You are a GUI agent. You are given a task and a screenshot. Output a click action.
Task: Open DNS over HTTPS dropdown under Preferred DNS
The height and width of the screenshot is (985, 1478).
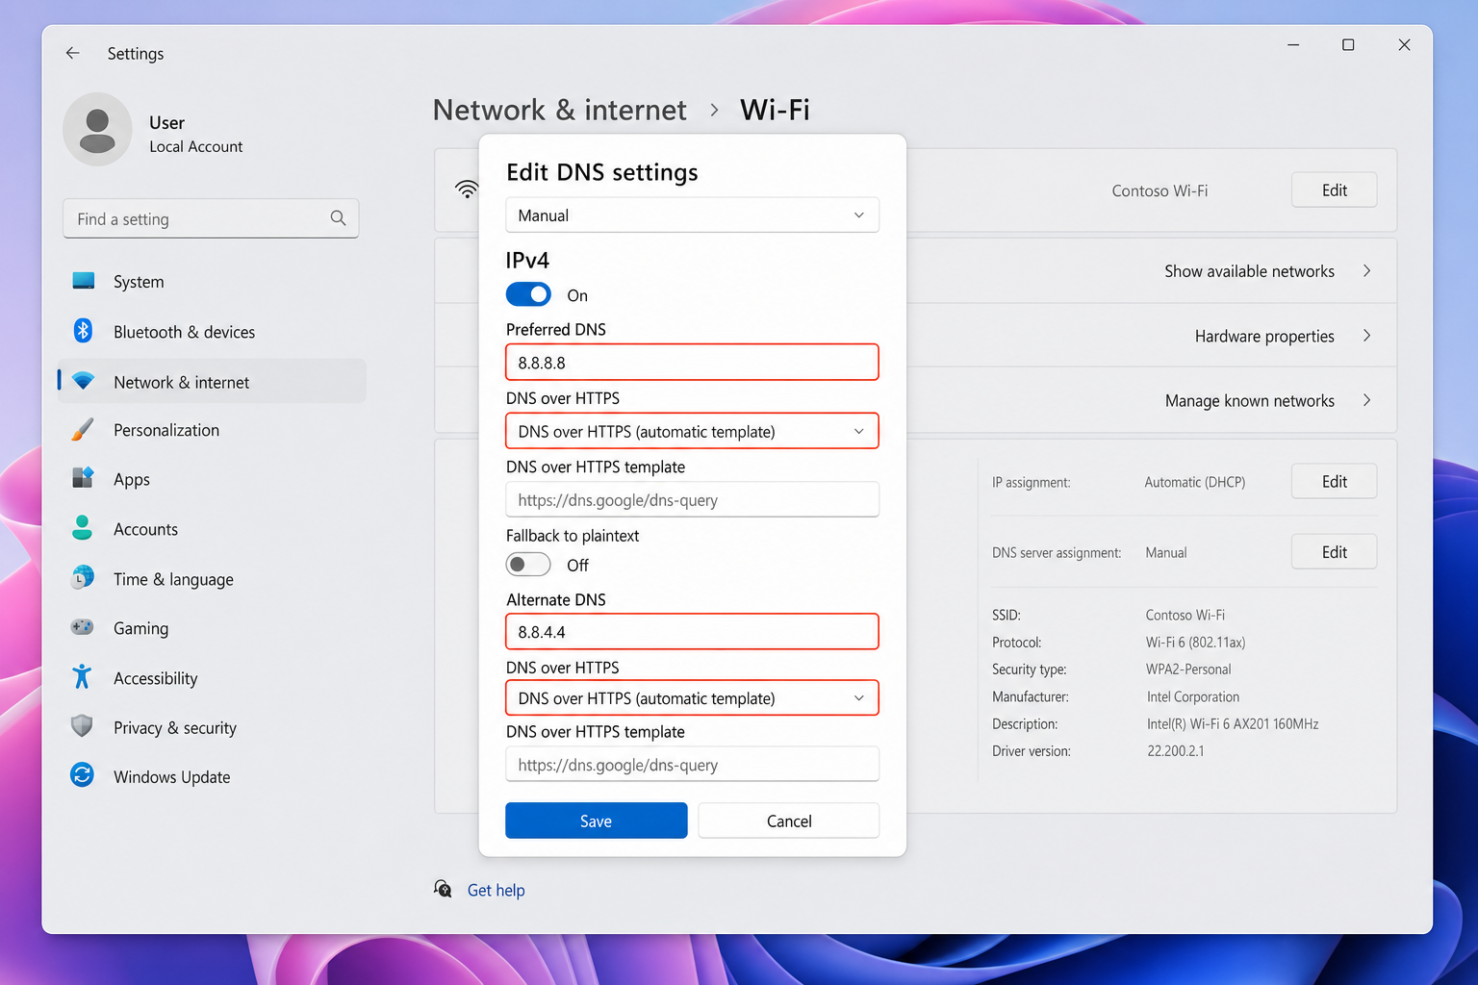pos(692,431)
